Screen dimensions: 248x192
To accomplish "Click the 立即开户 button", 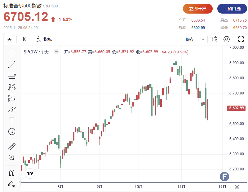I will pyautogui.click(x=197, y=9).
